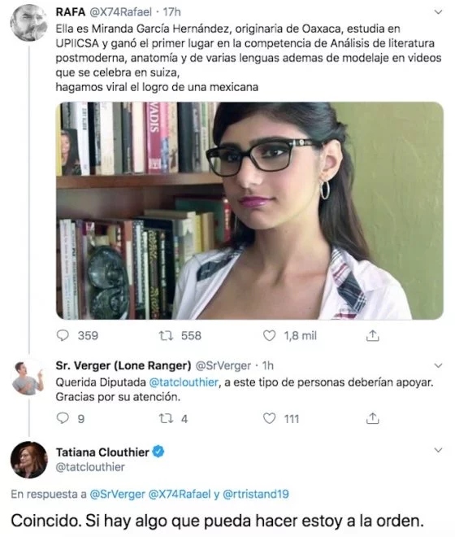Enlarge the attached photo in RAFA's tweet
The width and height of the screenshot is (455, 537).
point(249,211)
